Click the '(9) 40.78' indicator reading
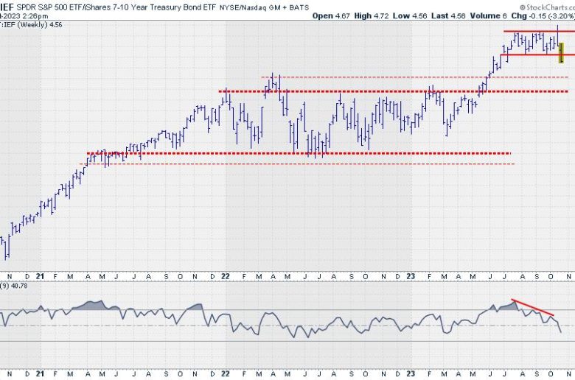Screen dimensions: 575x380 (14, 286)
